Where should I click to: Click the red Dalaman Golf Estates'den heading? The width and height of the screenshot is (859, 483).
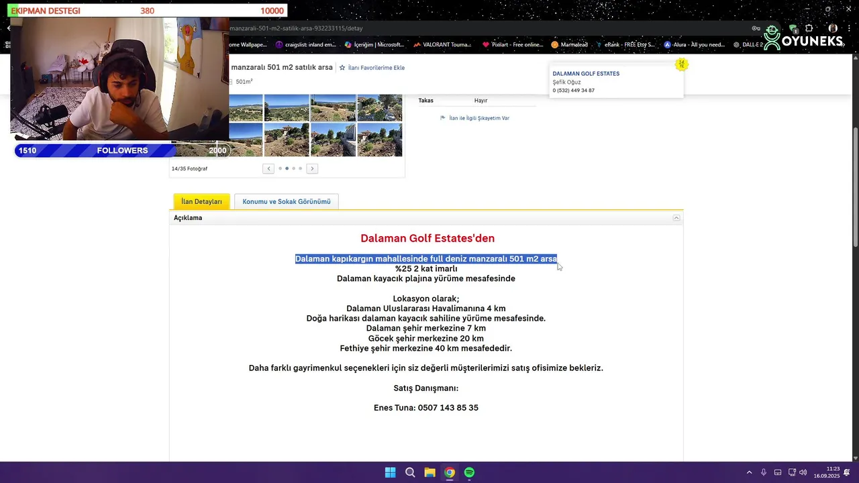(427, 238)
